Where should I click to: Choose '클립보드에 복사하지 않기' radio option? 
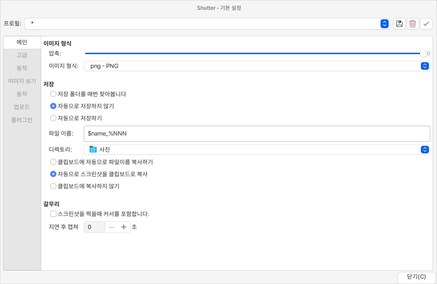pos(53,186)
